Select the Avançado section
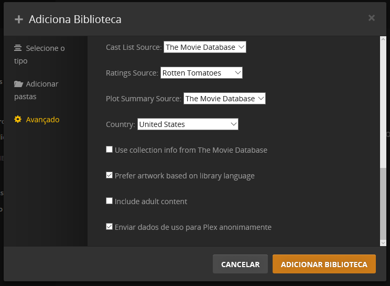Viewport: 390px width, 286px height. [x=42, y=120]
